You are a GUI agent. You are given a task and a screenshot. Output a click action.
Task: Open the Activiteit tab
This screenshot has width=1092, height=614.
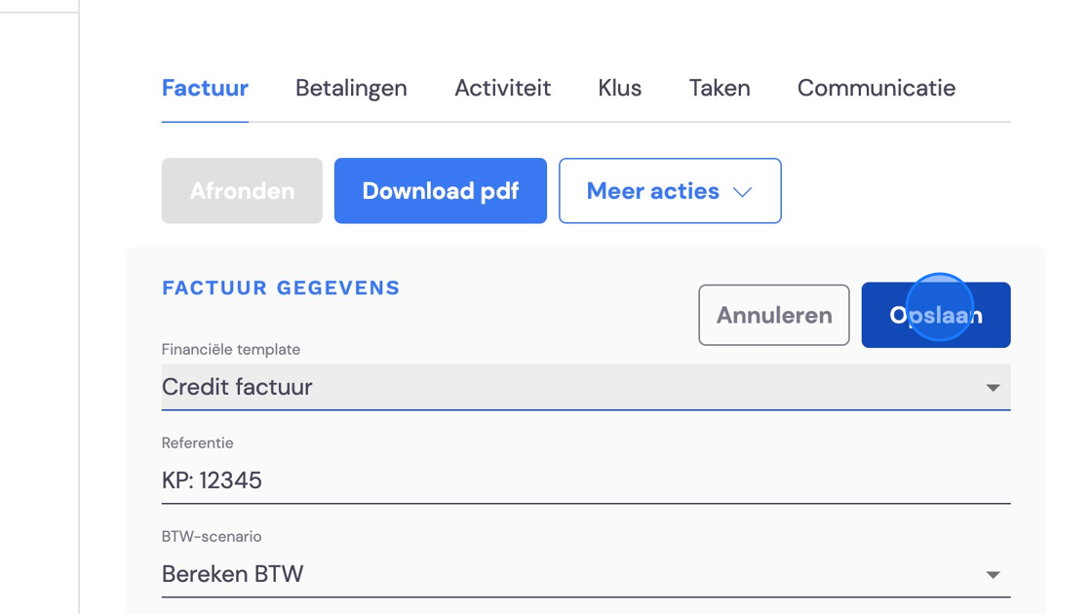pos(502,89)
